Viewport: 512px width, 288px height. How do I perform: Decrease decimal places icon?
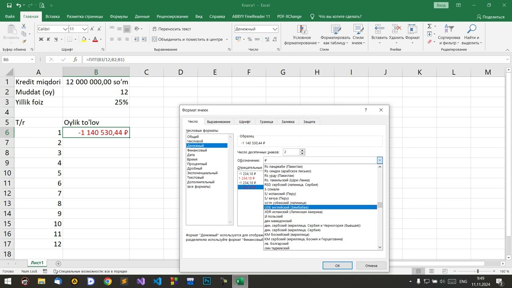coord(274,39)
